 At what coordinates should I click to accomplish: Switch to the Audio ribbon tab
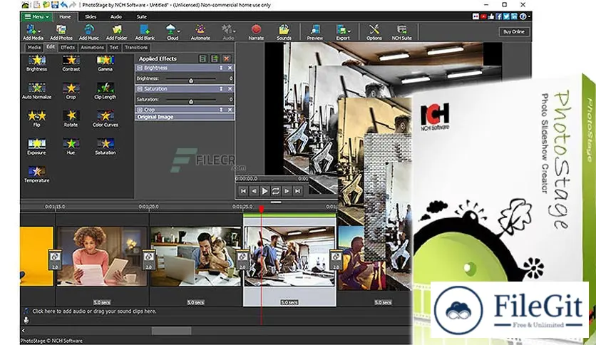click(116, 16)
